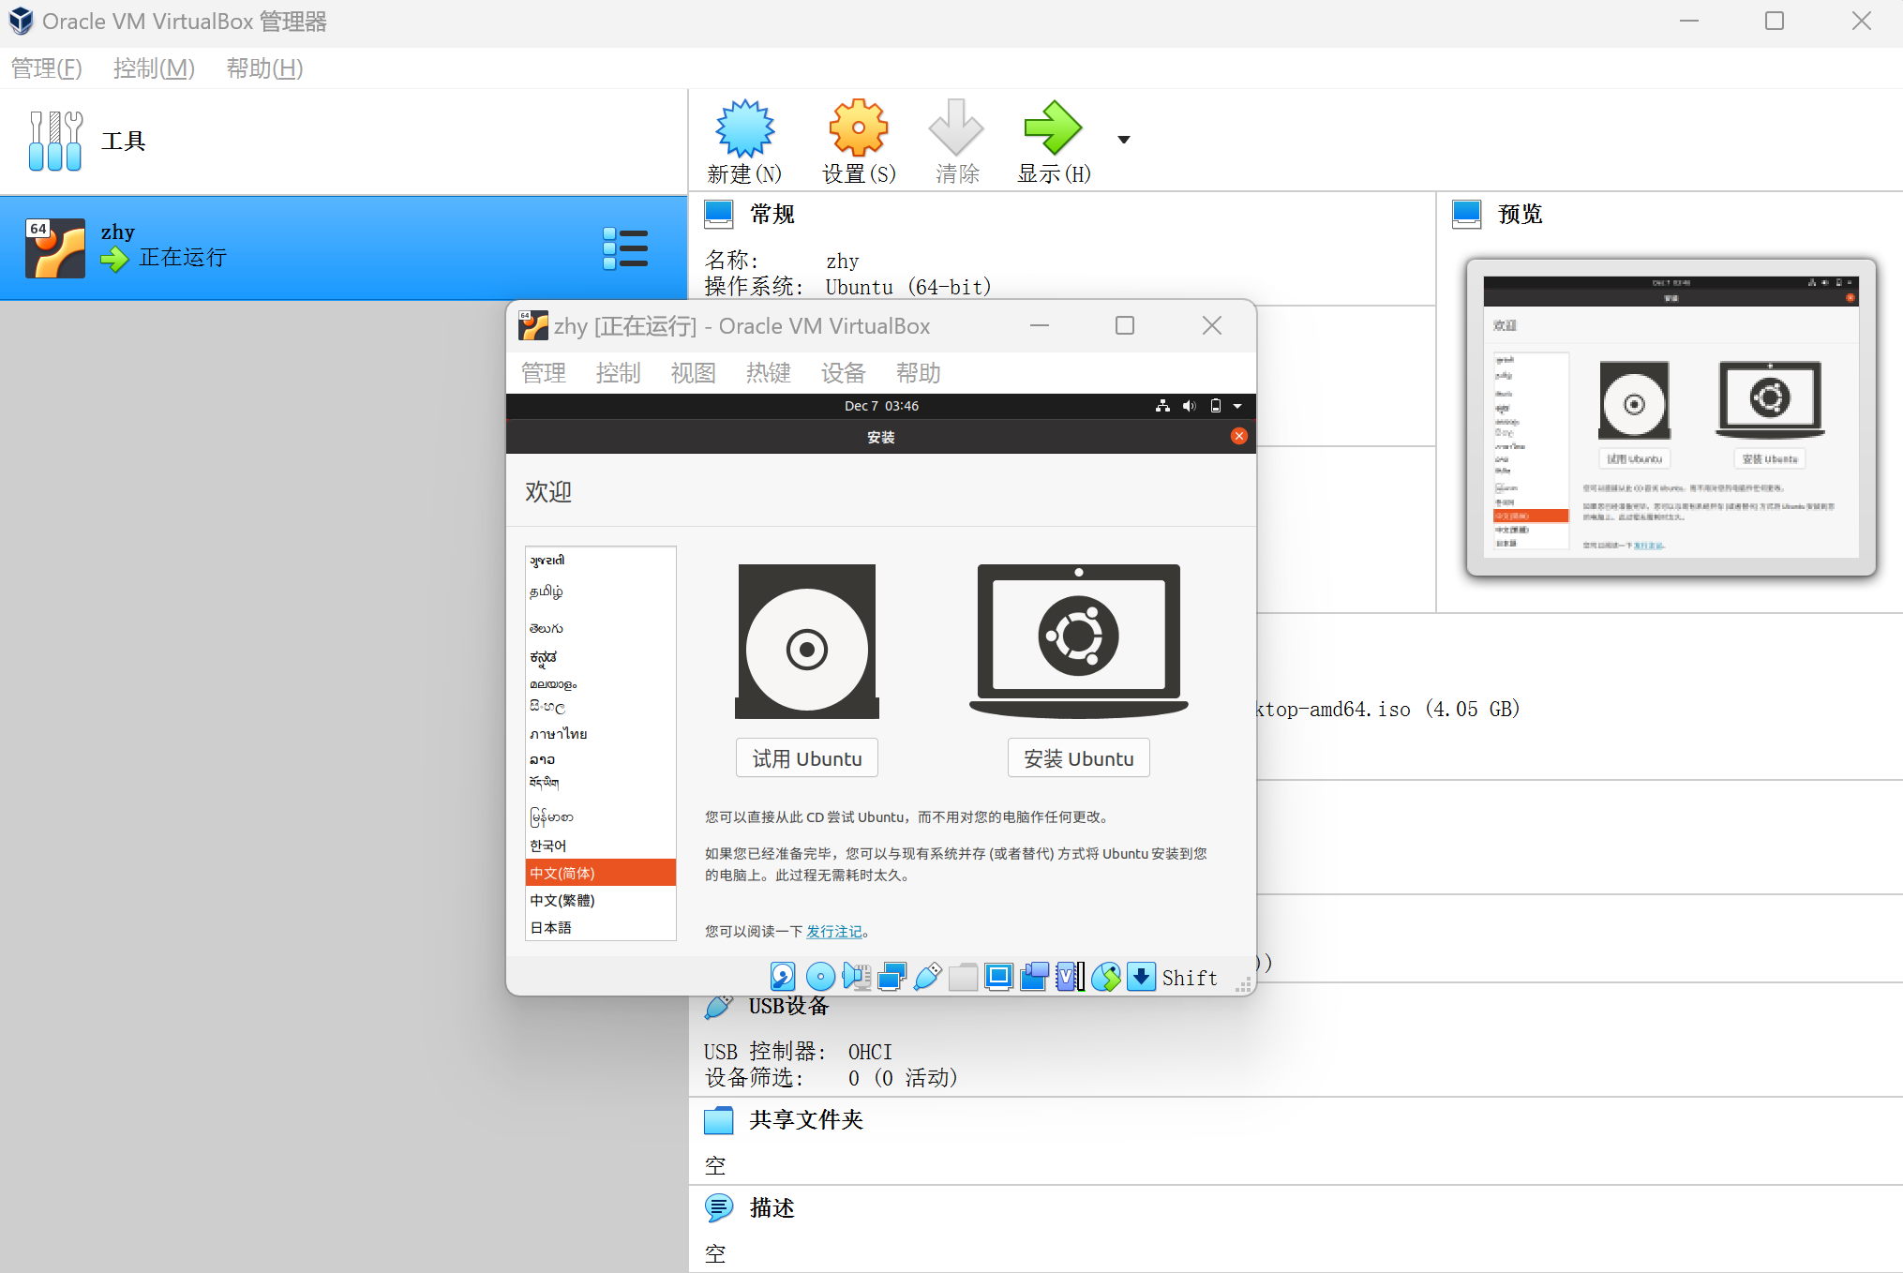Click greyed shared folder status icon

[x=963, y=977]
